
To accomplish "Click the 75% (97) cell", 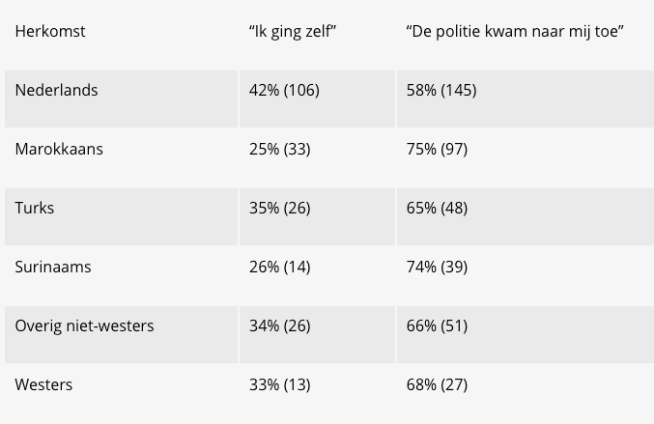I will click(437, 149).
